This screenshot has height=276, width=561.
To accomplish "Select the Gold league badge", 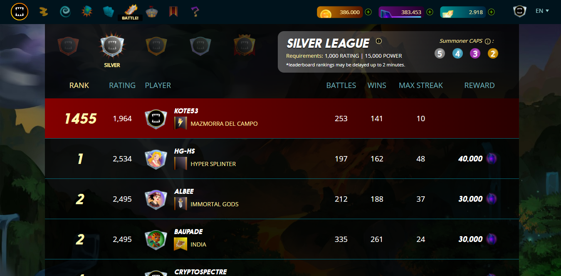I will [156, 46].
